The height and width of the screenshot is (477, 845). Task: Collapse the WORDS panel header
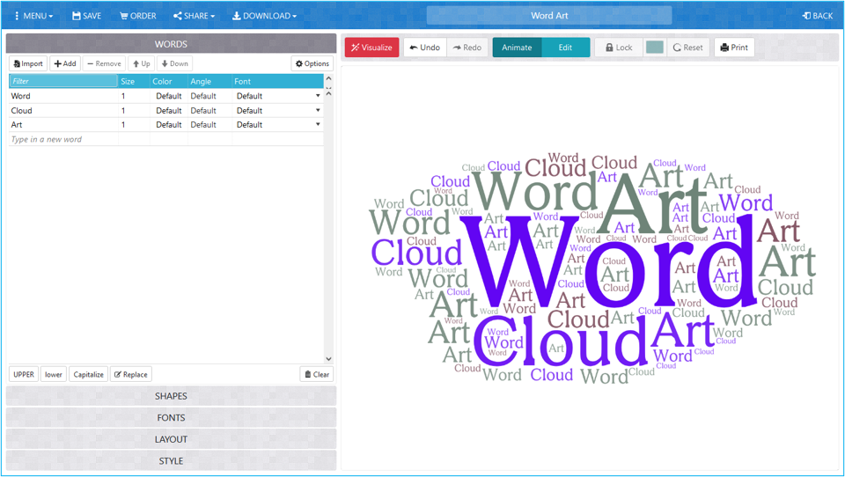coord(171,44)
